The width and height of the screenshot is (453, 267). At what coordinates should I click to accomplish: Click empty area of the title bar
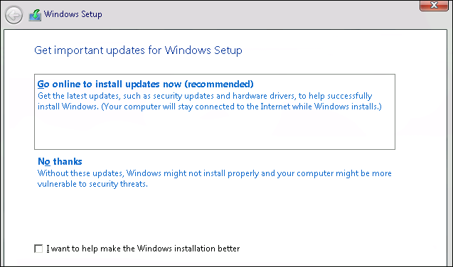[260, 14]
